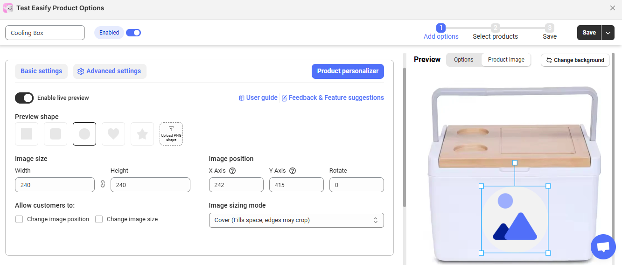Check Change image position checkbox

[x=19, y=219]
